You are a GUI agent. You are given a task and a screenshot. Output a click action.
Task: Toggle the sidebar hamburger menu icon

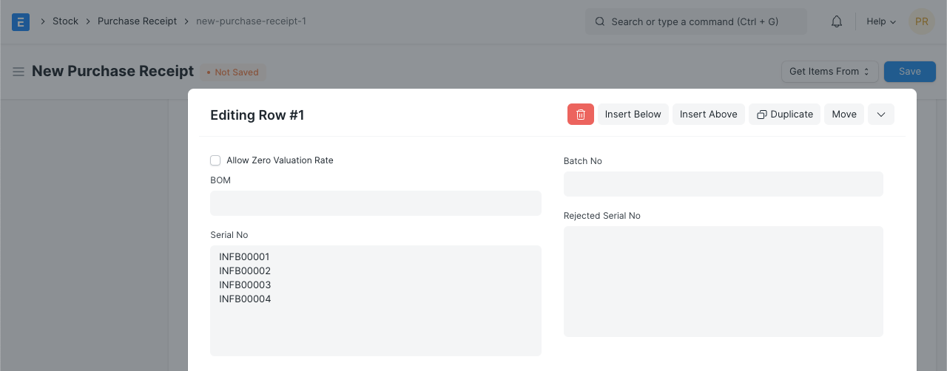(x=18, y=72)
